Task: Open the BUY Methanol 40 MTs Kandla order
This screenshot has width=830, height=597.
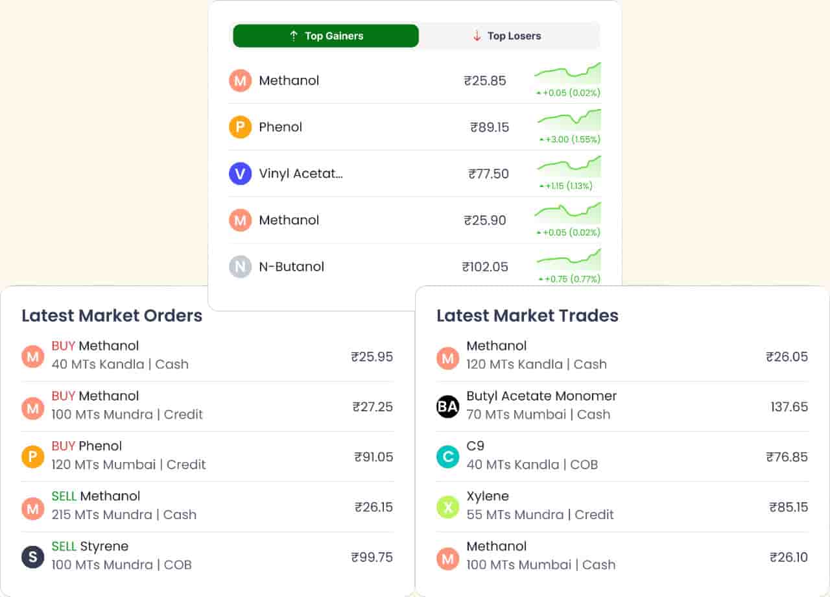Action: point(207,356)
